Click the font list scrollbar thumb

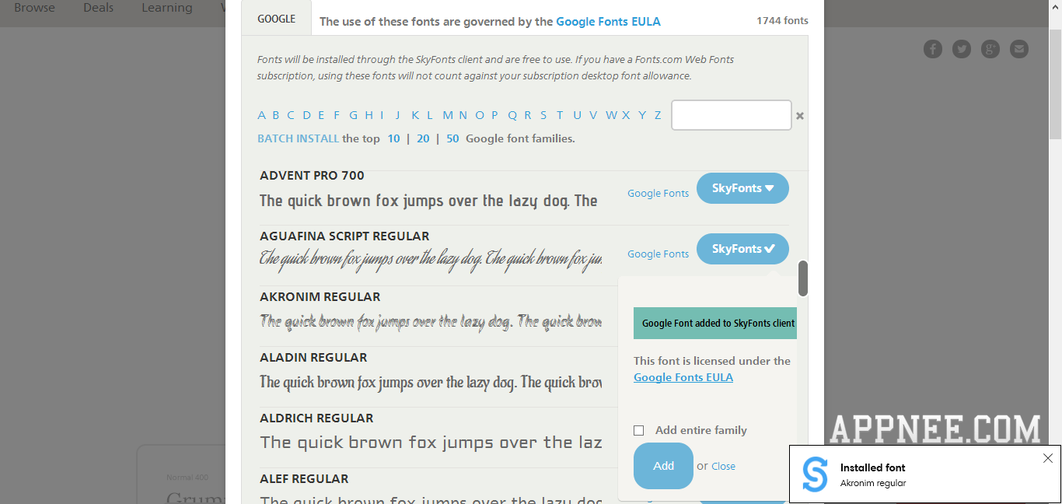(x=803, y=278)
